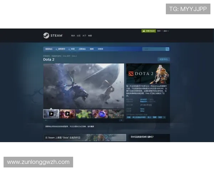
Task: Focus the store search input field
Action: (x=154, y=49)
